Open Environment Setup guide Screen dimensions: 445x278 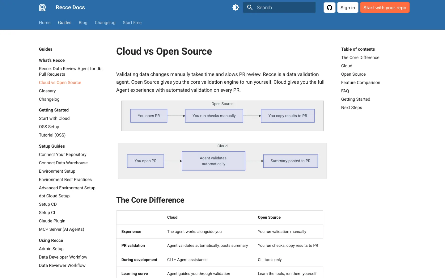coord(57,171)
